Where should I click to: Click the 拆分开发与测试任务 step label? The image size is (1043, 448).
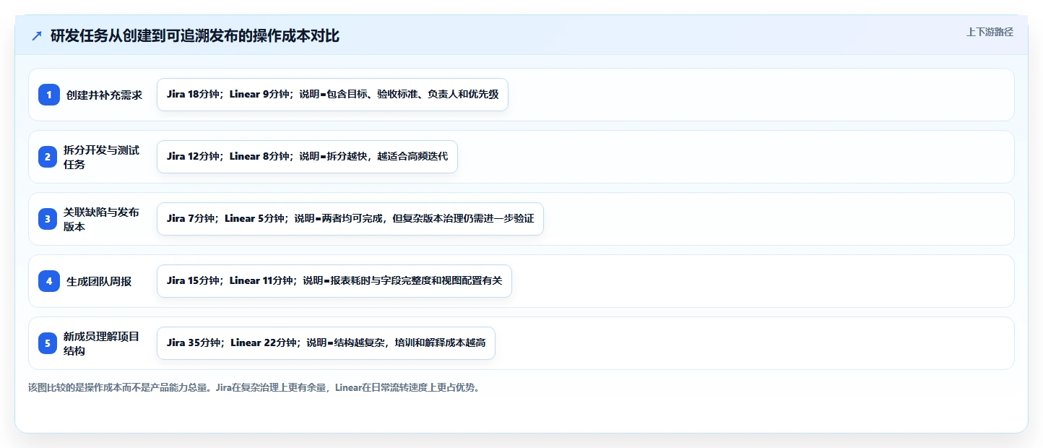[102, 157]
